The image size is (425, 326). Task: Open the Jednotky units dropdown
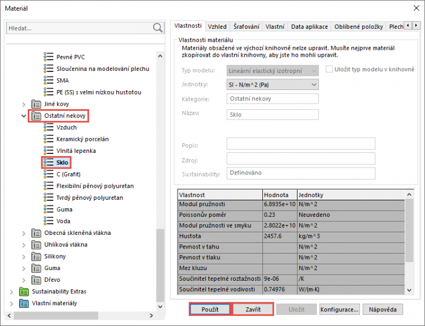(272, 84)
